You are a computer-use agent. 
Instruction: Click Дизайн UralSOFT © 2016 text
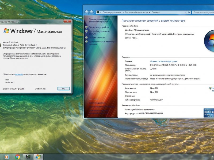[x=13, y=89]
